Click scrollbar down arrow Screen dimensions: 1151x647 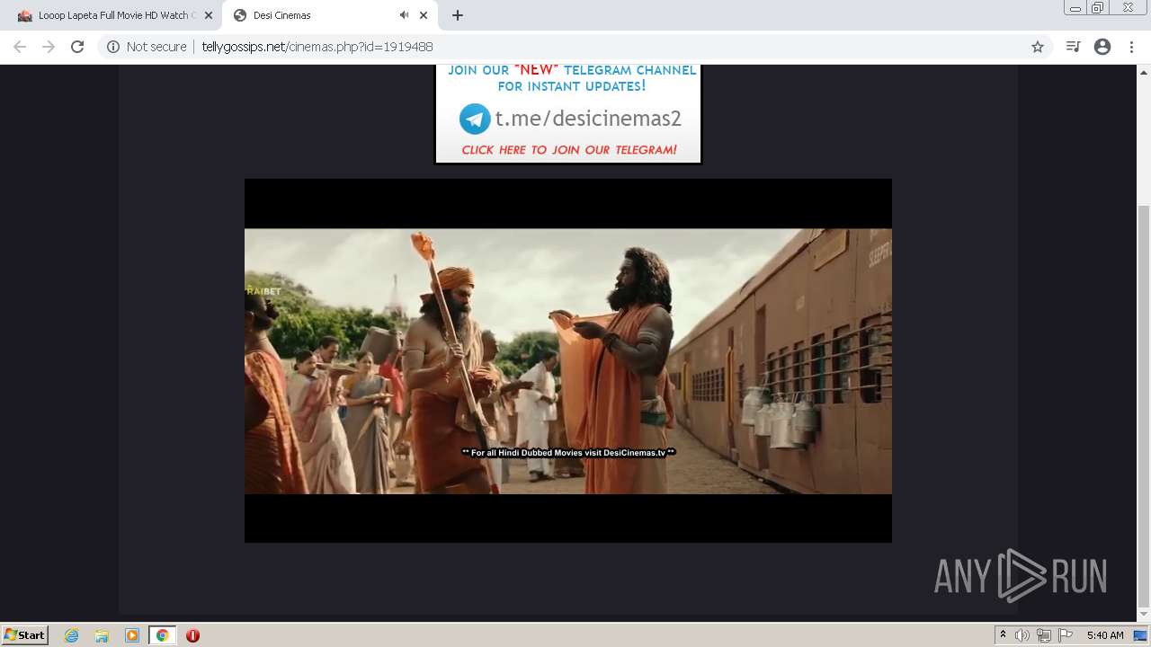1144,616
